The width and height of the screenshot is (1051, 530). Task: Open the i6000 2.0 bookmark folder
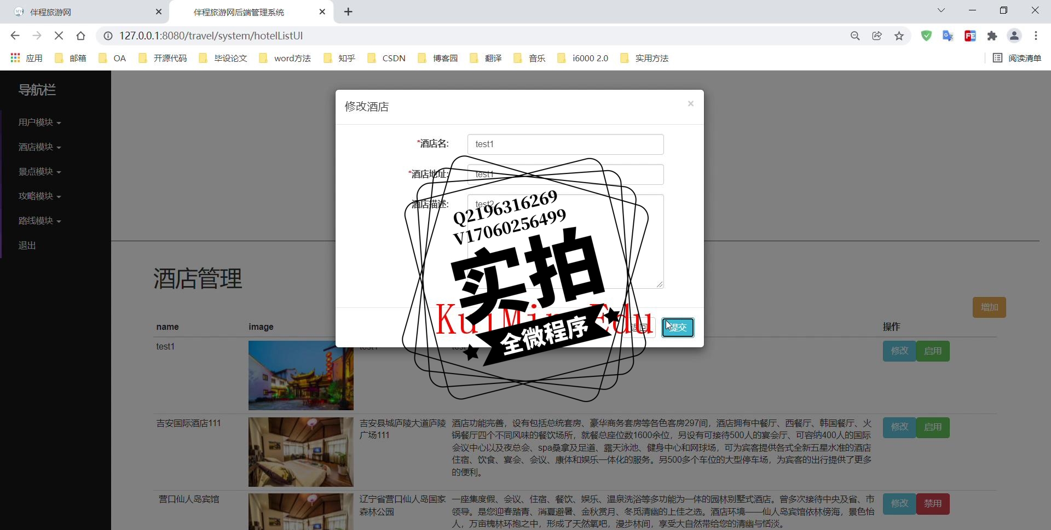click(x=582, y=58)
